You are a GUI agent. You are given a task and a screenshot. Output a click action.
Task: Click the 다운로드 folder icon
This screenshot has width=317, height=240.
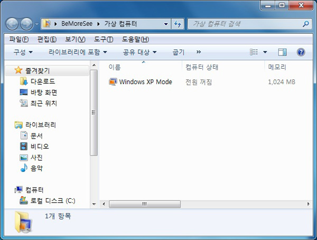pos(24,81)
